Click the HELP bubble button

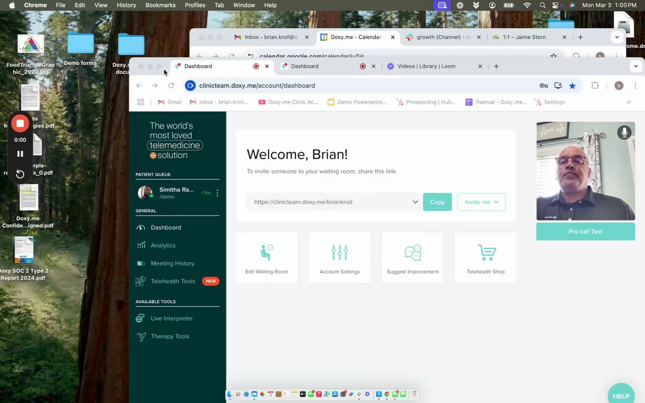(x=621, y=395)
